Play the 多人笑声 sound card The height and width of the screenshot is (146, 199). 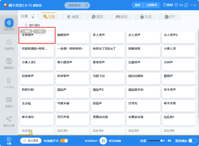pyautogui.click(x=108, y=37)
